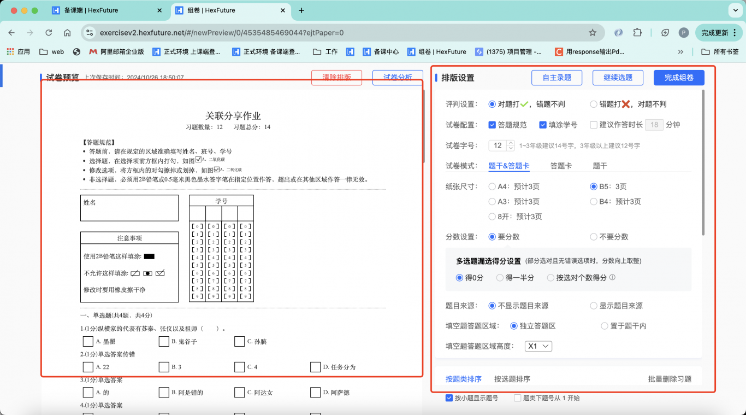This screenshot has width=746, height=415.
Task: Open the 按题类排序 tab
Action: click(464, 379)
